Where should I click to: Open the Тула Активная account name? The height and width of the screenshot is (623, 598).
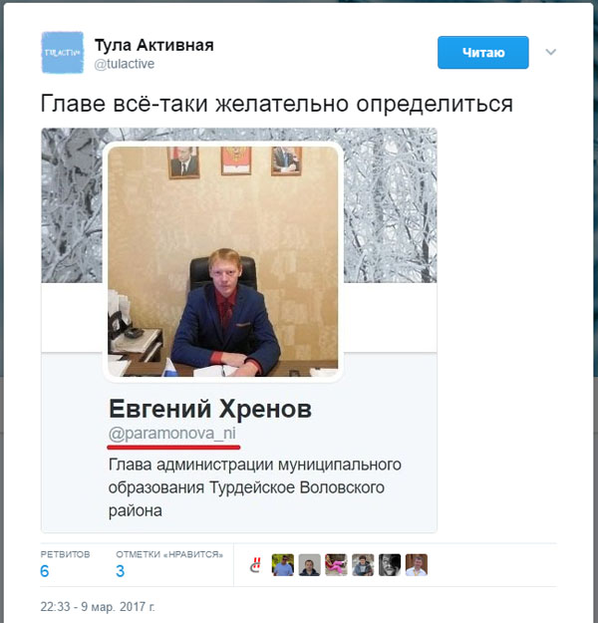[154, 45]
